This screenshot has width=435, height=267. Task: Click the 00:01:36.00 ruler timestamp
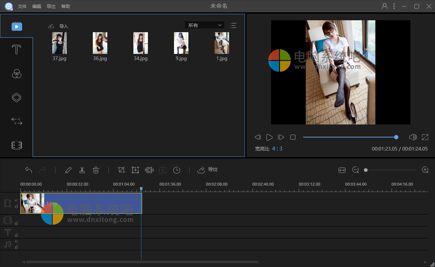(170, 184)
